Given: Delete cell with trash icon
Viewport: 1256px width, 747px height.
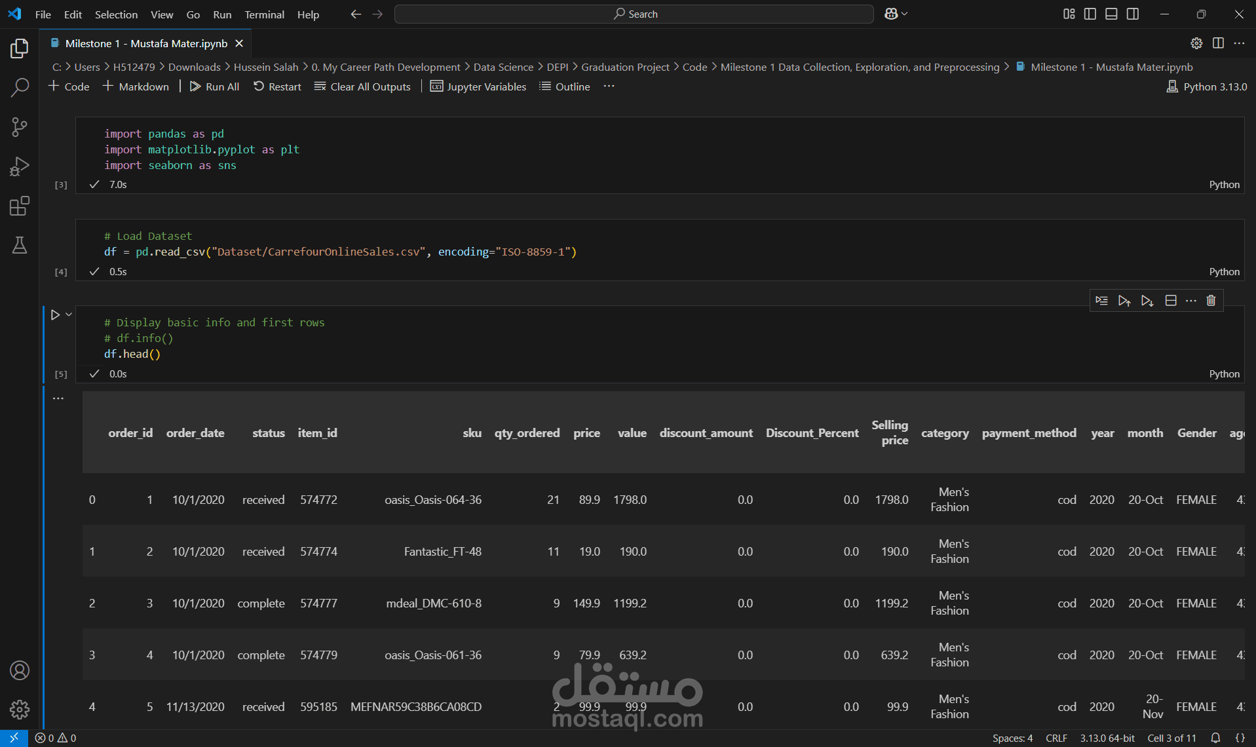Looking at the screenshot, I should coord(1211,301).
